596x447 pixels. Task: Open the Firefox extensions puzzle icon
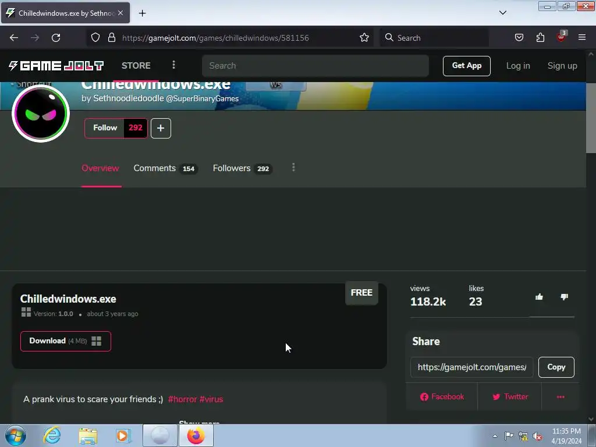540,38
